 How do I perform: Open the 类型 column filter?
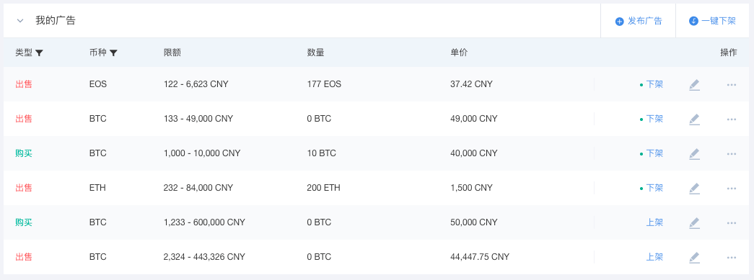tap(40, 53)
